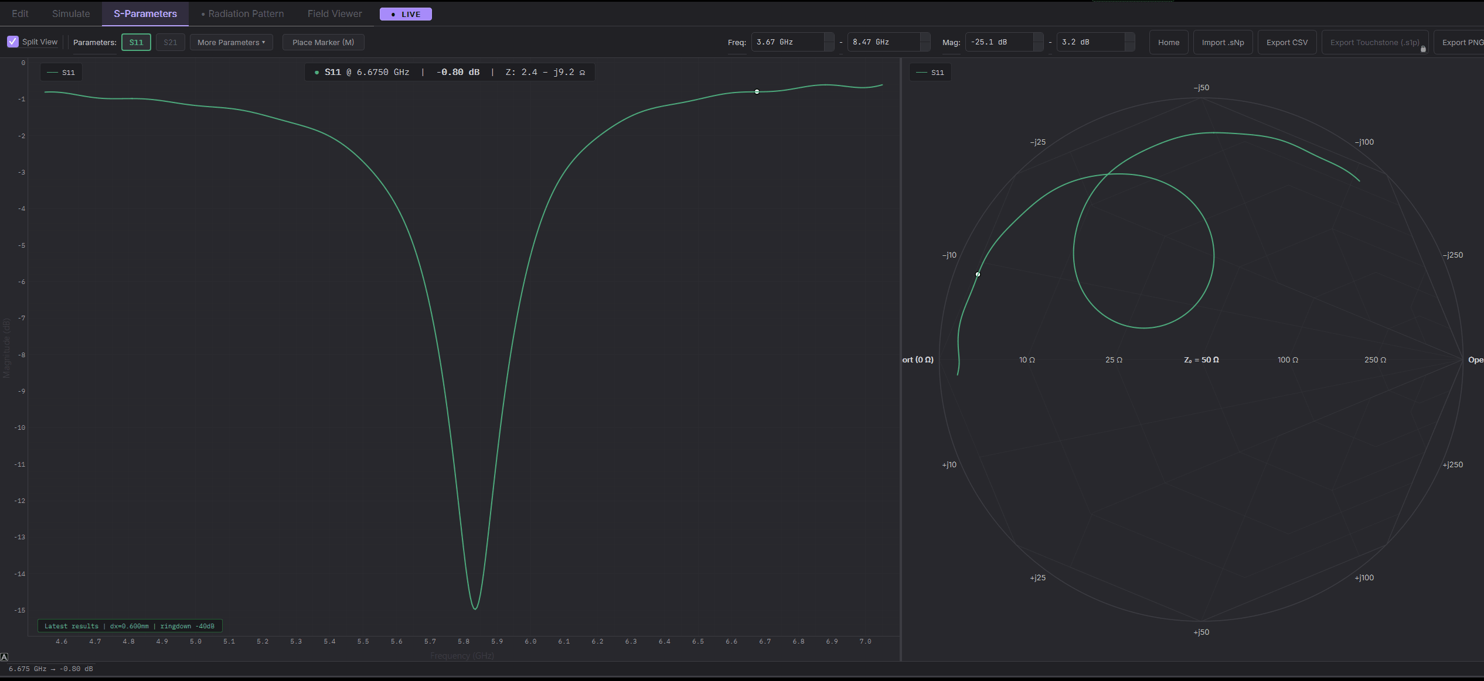1484x681 pixels.
Task: Expand the More Parameters dropdown
Action: coord(231,42)
